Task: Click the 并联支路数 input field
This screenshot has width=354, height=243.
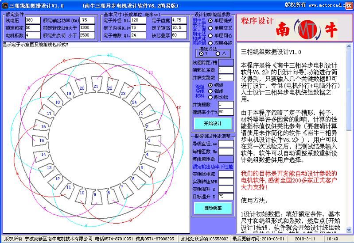Action: click(226, 77)
